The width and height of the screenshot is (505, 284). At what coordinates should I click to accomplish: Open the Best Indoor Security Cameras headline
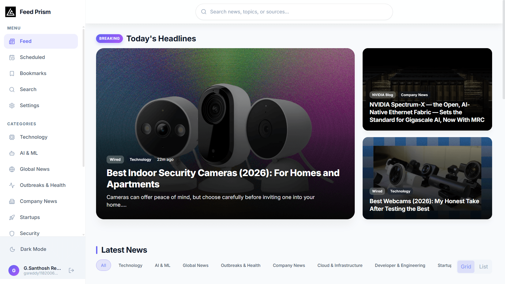[x=223, y=178]
